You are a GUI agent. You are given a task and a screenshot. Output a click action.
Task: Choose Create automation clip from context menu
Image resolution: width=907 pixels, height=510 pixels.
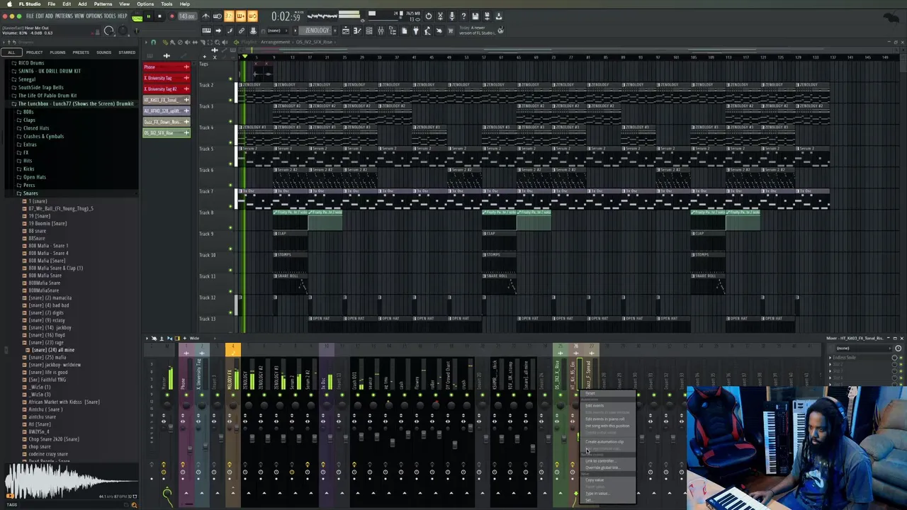click(x=604, y=442)
